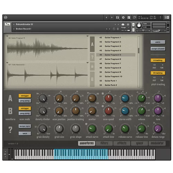Click the lock icon between A and B
This screenshot has width=173, height=173.
click(x=92, y=66)
